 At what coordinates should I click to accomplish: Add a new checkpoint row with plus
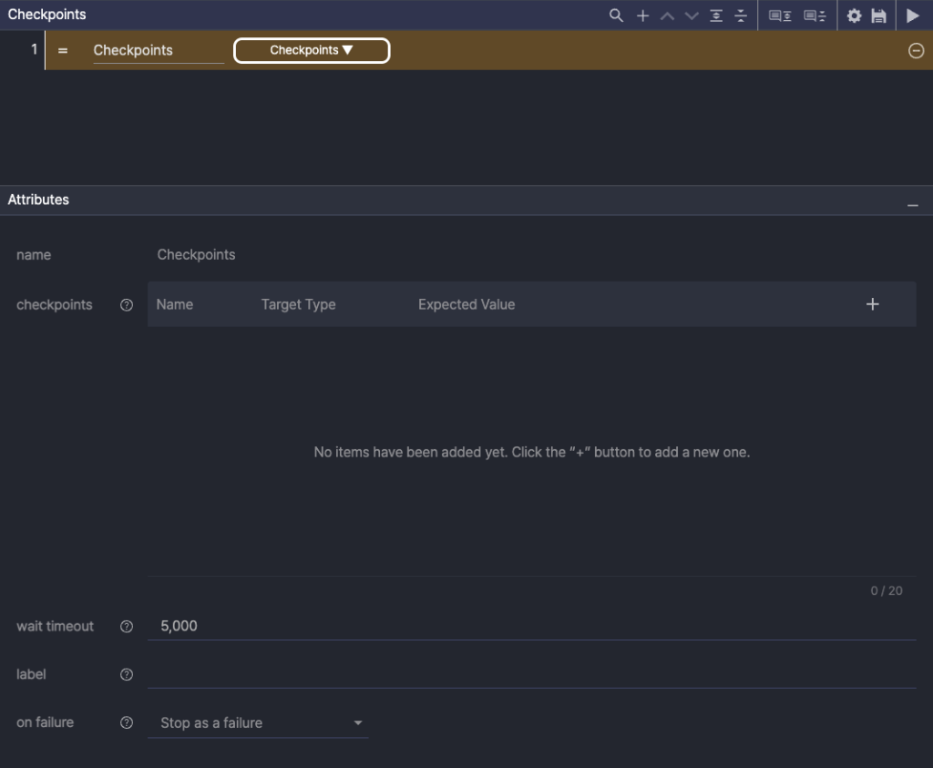(872, 304)
